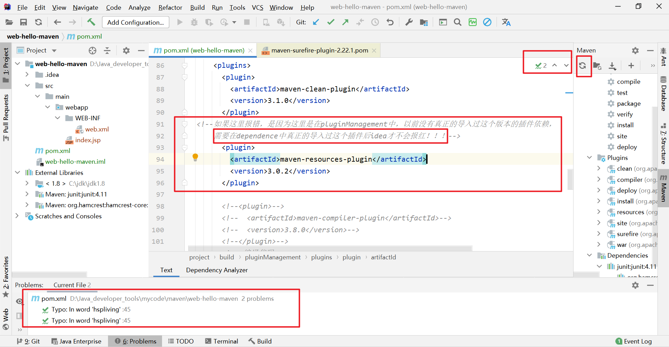Toggle the 2: Favorites tool window
Viewport: 669px width, 347px height.
coord(6,277)
